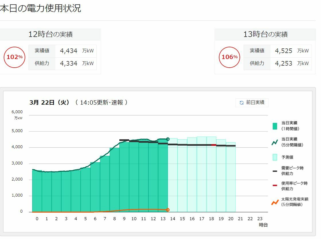The image size is (321, 239).
Task: Click the 13時台 actual bar in chart
Action: pyautogui.click(x=163, y=176)
